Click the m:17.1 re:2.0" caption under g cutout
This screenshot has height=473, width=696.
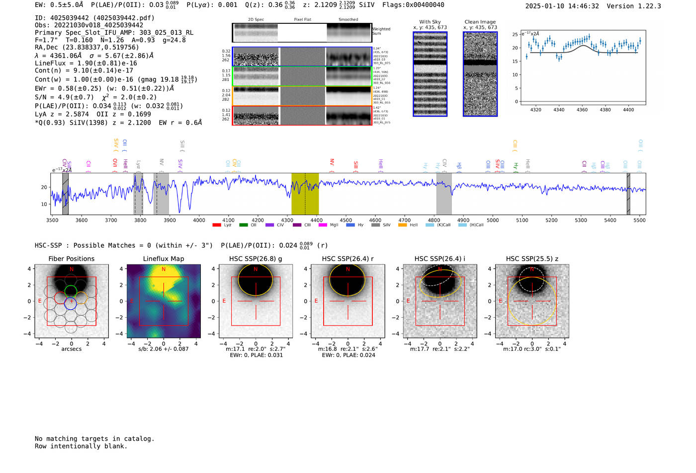tap(256, 349)
